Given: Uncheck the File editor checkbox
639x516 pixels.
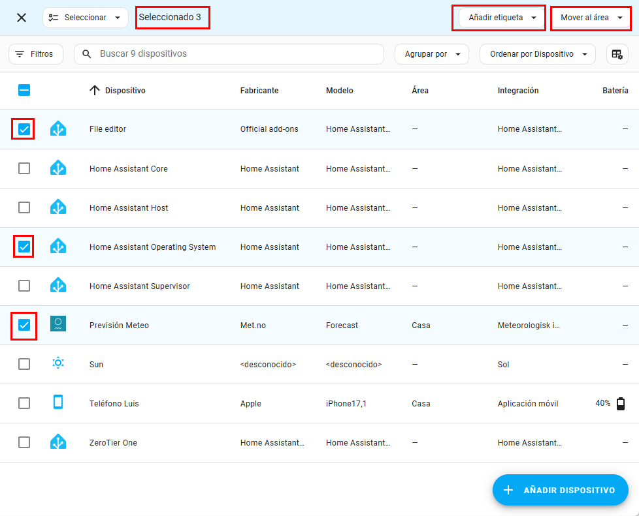Looking at the screenshot, I should point(24,129).
